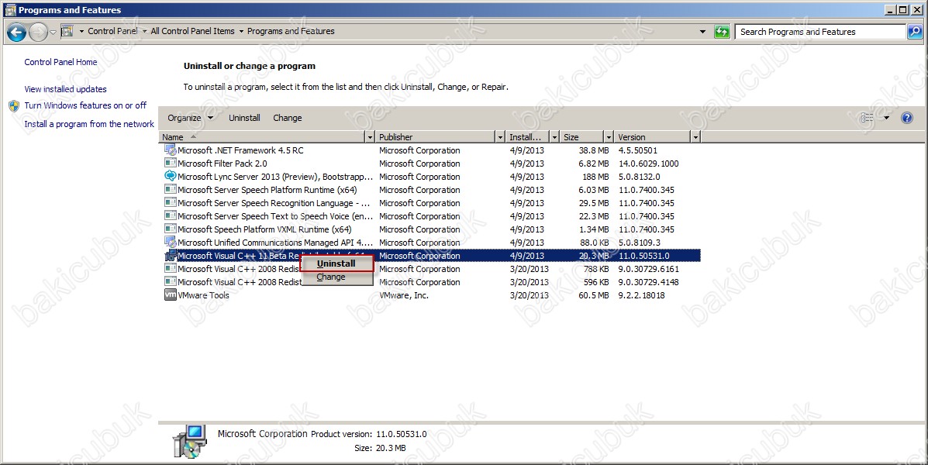Select Microsoft Server Speech Platform Runtime (x64)
This screenshot has height=465, width=928.
[x=267, y=190]
